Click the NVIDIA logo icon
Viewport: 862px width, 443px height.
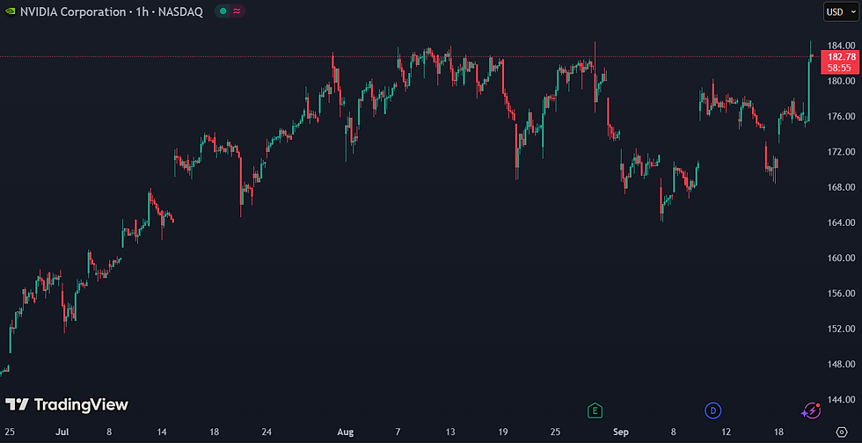11,11
